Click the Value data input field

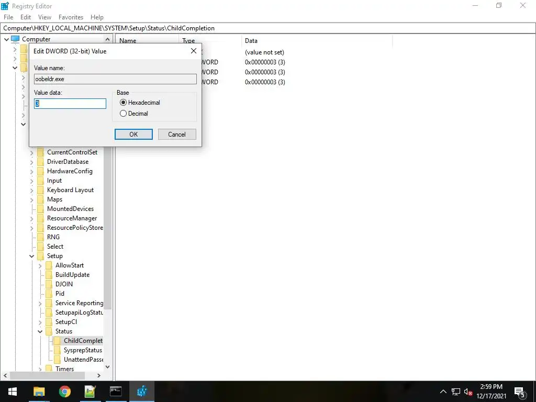70,104
